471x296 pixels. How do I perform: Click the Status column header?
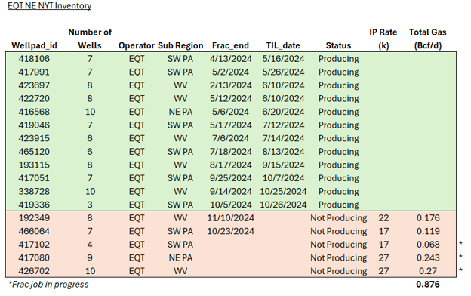tap(338, 45)
